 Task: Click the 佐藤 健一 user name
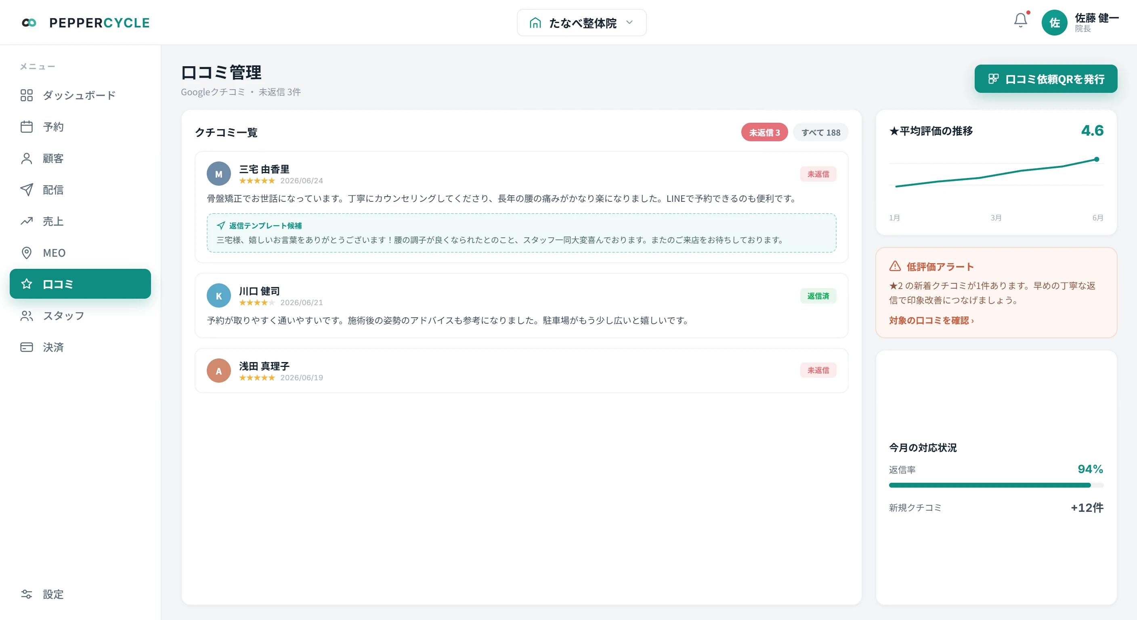(1096, 18)
